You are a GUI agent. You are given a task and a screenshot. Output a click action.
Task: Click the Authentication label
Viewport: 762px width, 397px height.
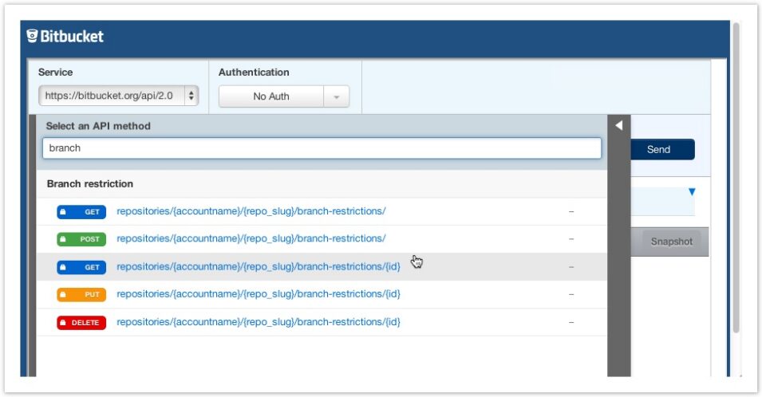click(254, 72)
